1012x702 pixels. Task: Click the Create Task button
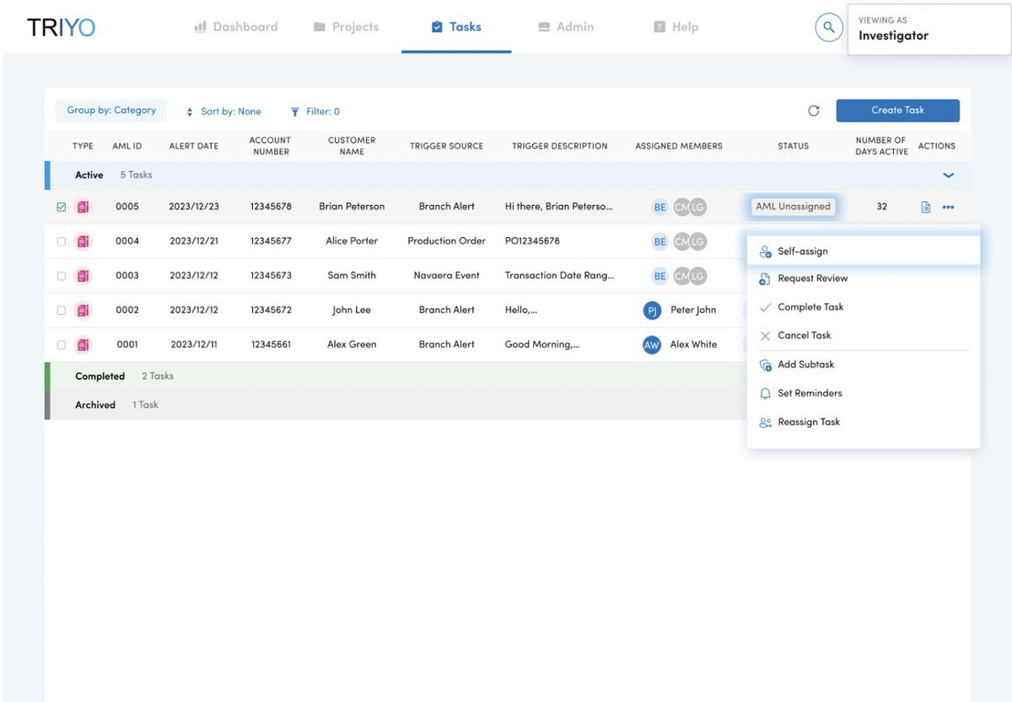898,111
